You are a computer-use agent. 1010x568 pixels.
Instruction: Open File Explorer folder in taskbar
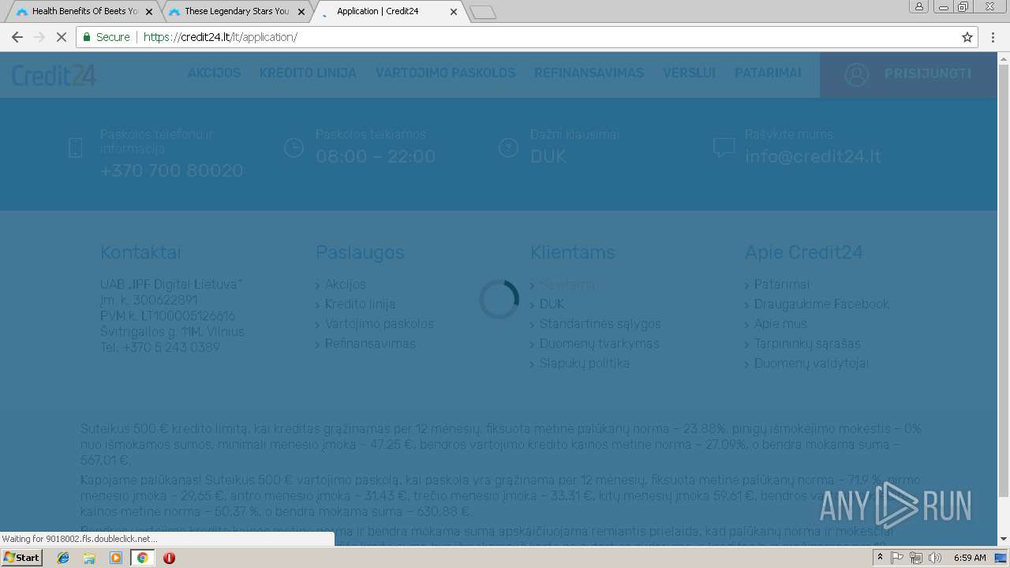[89, 558]
